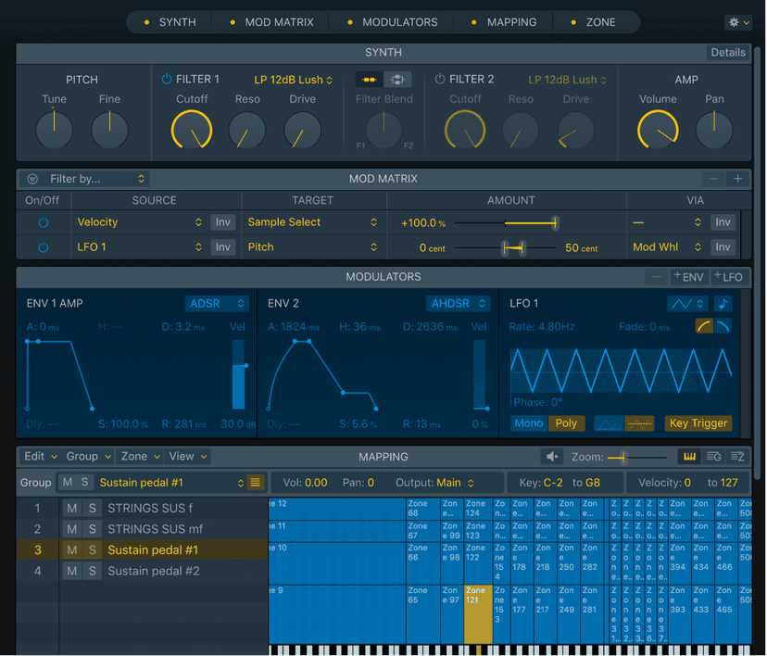The image size is (767, 656).
Task: Toggle Velocity routing power button
Action: click(43, 222)
